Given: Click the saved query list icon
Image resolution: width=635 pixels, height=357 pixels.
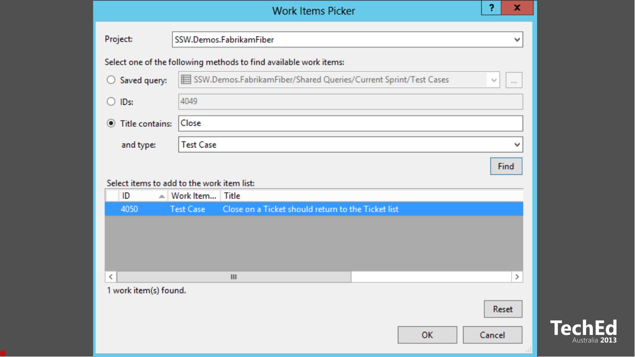Looking at the screenshot, I should (186, 80).
